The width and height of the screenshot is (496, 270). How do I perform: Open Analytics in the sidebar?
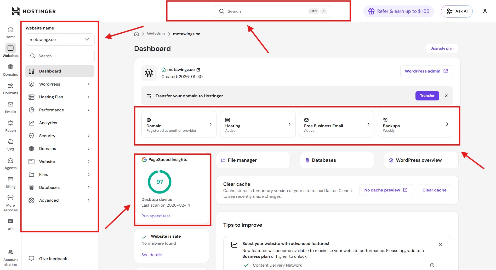[x=60, y=123]
